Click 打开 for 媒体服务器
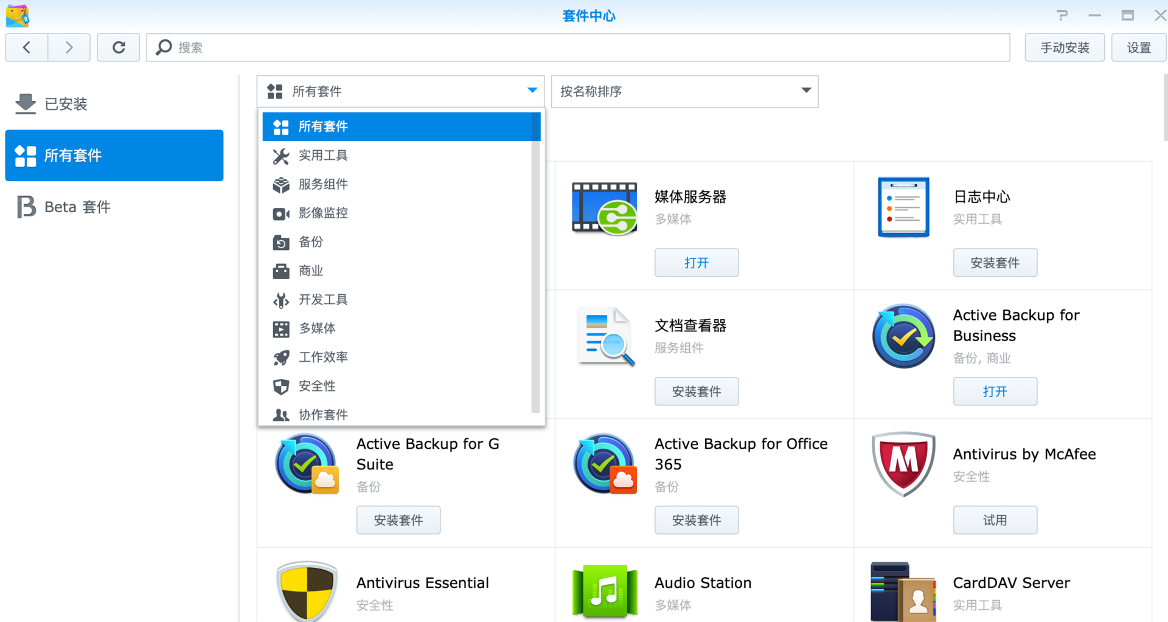Screen dimensions: 1168x622 (697, 263)
